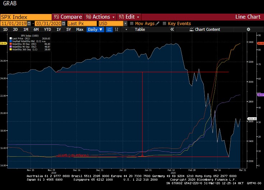264x190 pixels.
Task: Switch to the Table view
Action: [140, 29]
